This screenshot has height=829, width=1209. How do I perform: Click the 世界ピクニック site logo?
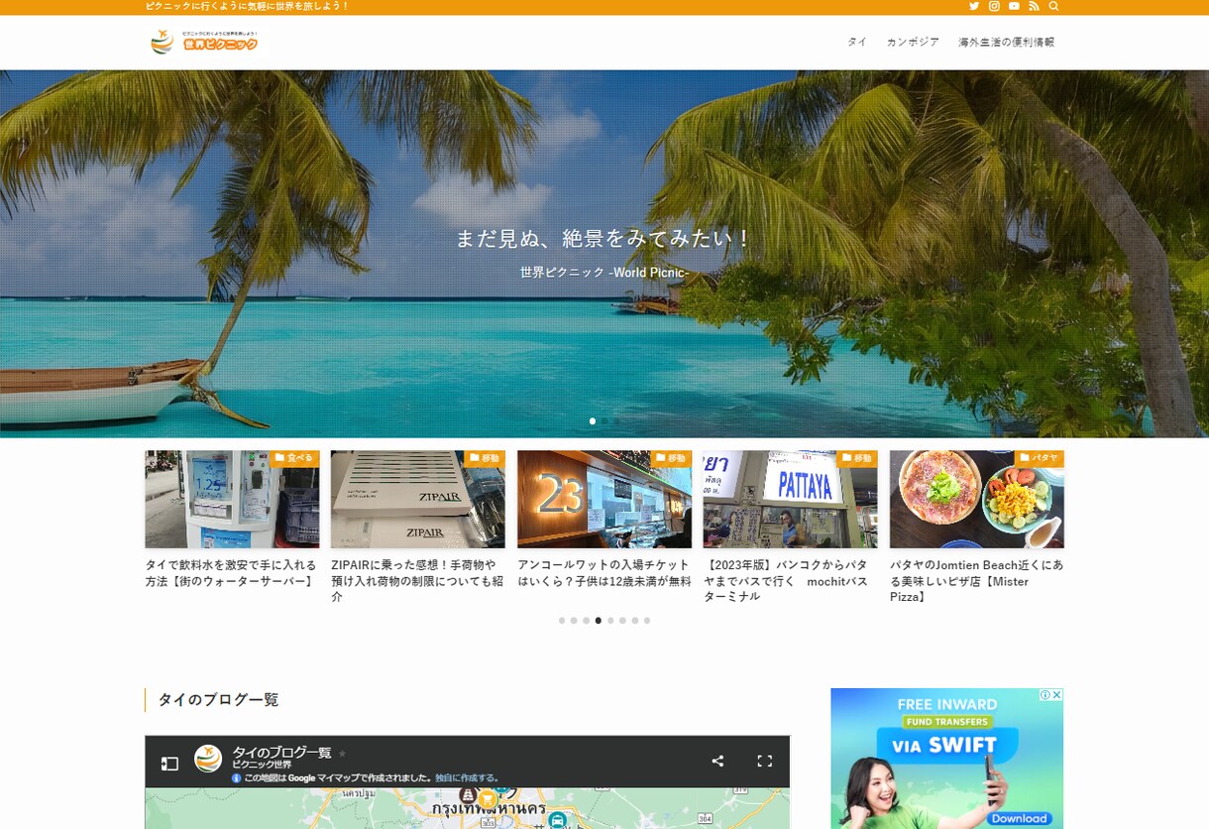204,42
